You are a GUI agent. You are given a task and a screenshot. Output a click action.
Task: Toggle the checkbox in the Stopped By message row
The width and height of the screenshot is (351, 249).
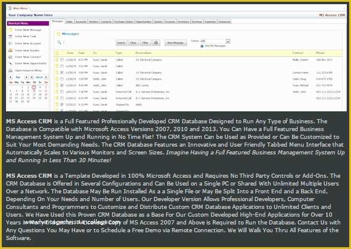[x=62, y=105]
